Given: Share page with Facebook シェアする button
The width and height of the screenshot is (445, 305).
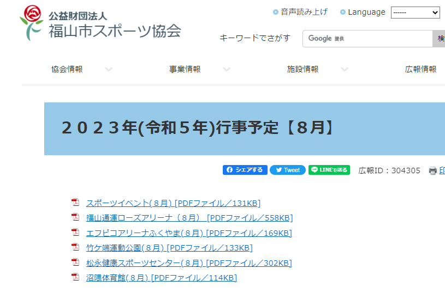Looking at the screenshot, I should (245, 170).
